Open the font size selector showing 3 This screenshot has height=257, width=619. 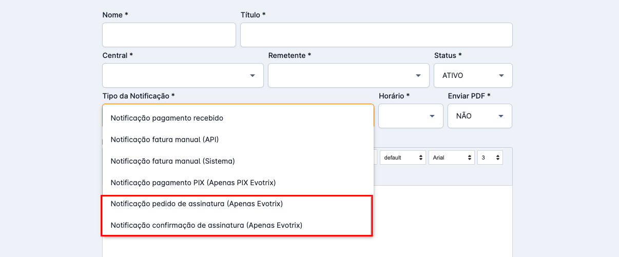(490, 157)
